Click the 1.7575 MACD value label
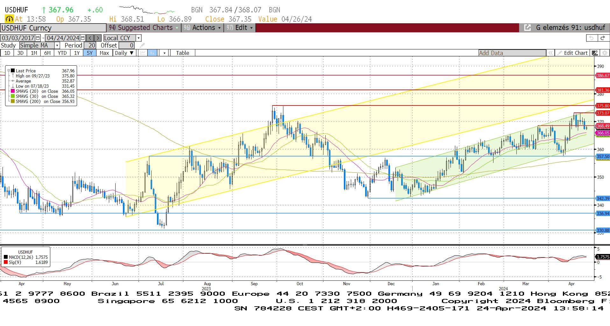Image resolution: width=610 pixels, height=326 pixels. pos(603,257)
